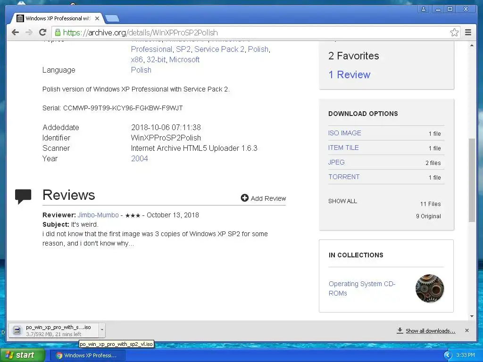Click the Professional topic link

coord(151,49)
